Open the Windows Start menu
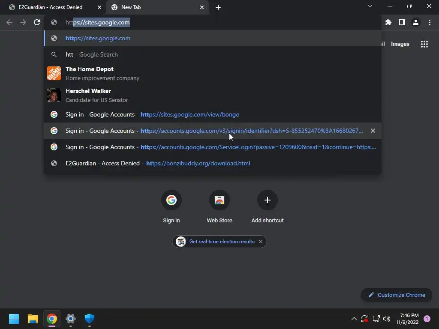 tap(14, 319)
